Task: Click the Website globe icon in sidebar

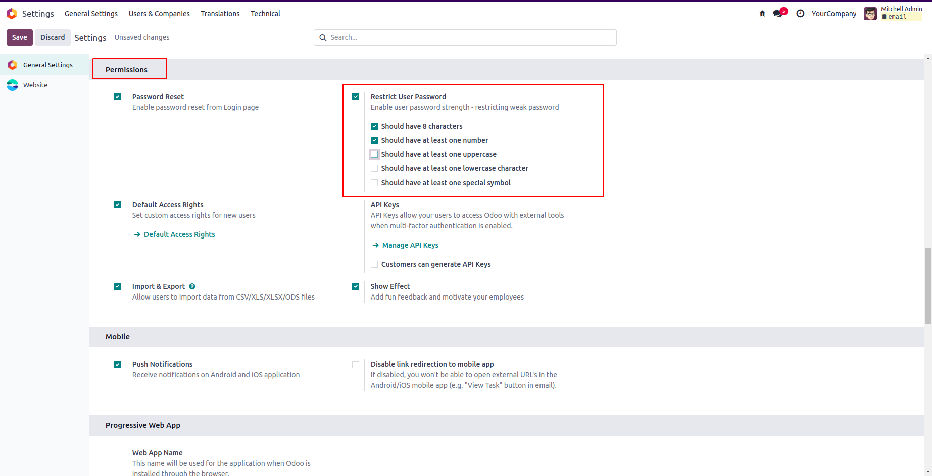Action: [13, 85]
